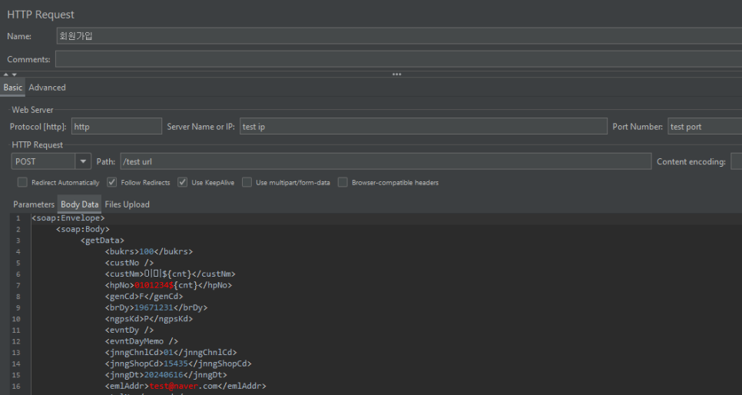This screenshot has width=742, height=395.
Task: Enable Redirect Automatically checkbox
Action: coord(22,182)
